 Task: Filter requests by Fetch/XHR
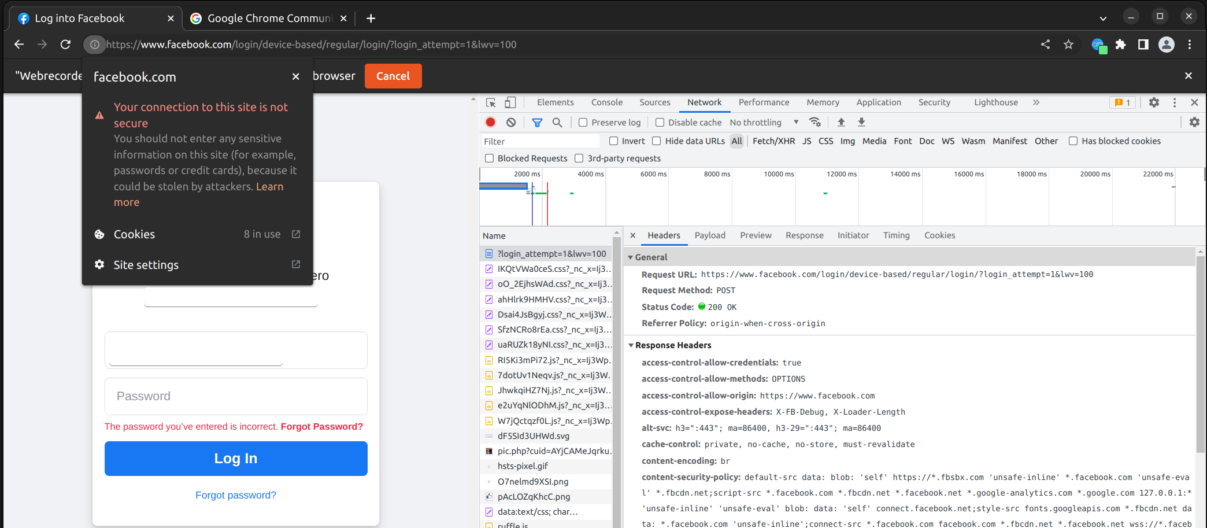coord(773,141)
